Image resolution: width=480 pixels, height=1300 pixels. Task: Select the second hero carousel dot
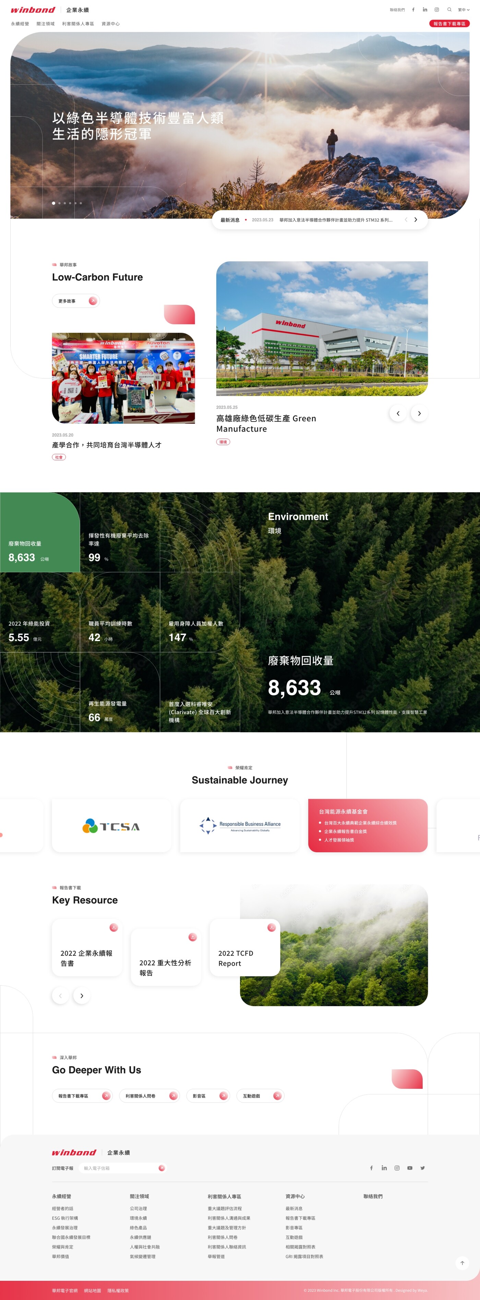pyautogui.click(x=60, y=203)
